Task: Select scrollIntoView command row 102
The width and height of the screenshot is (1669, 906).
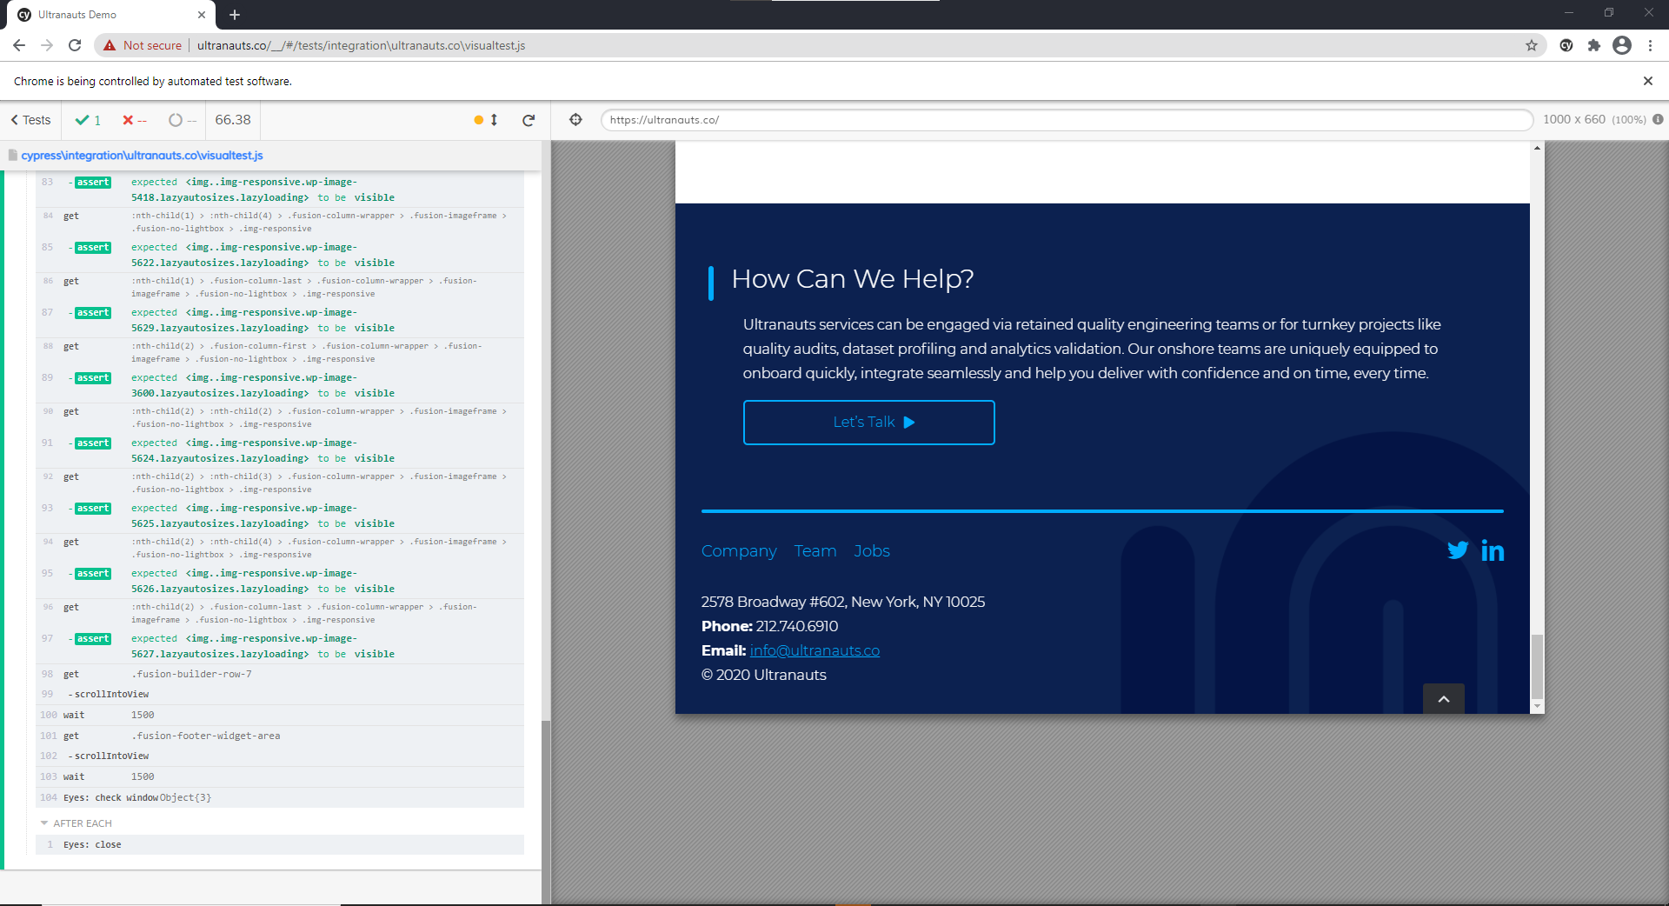Action: pyautogui.click(x=280, y=756)
